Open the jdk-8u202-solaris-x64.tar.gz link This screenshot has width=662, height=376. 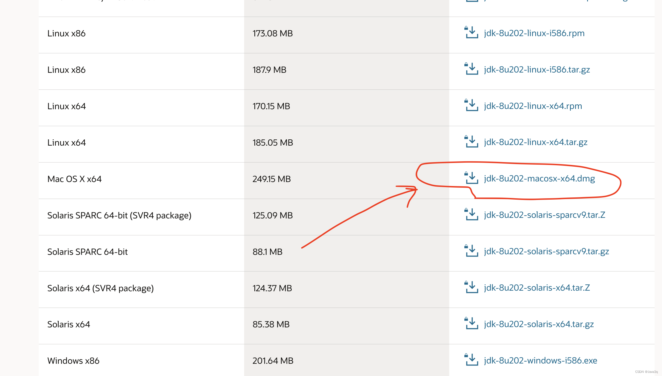coord(539,324)
